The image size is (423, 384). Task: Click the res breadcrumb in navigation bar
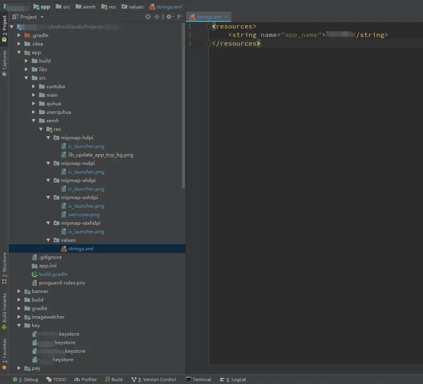tap(109, 7)
